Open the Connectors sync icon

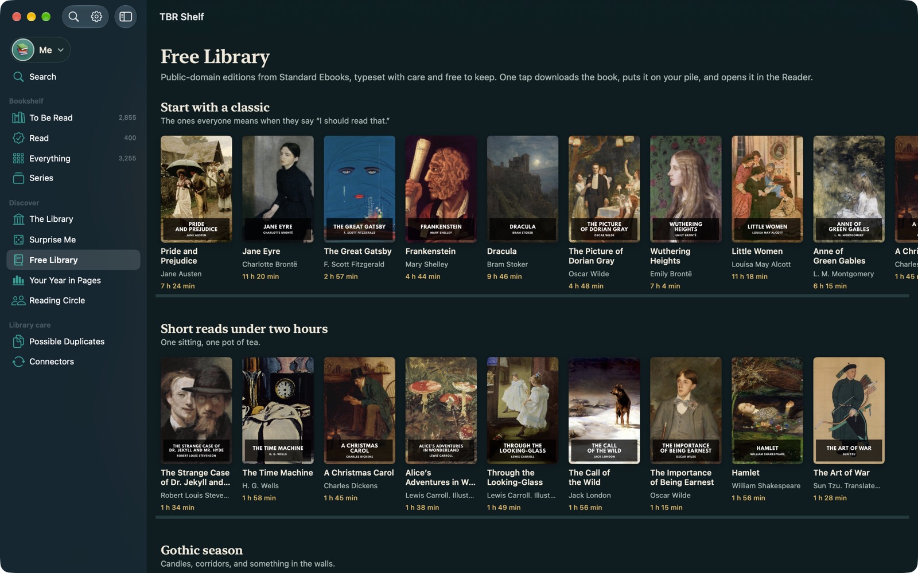18,362
